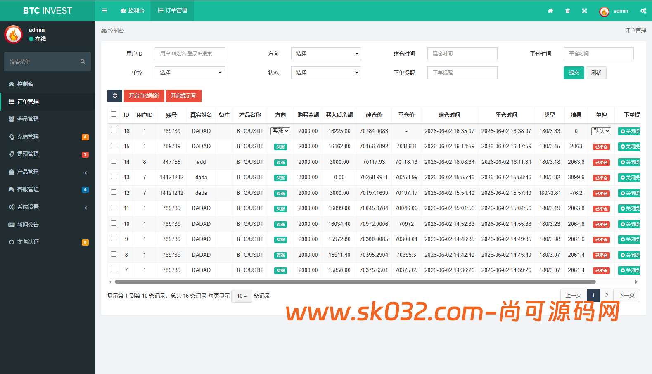Open the 方向 filter dropdown
This screenshot has width=652, height=374.
point(326,54)
